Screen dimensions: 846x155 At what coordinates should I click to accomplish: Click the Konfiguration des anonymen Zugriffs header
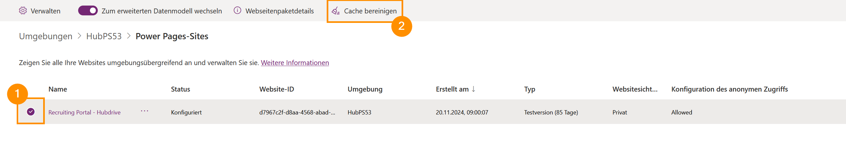729,89
